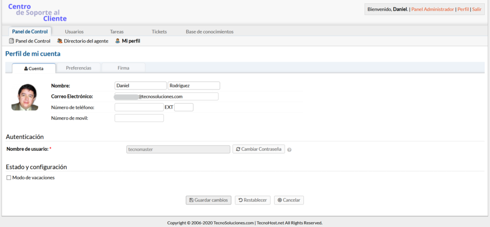Open Directorio del agente submenu item
Image resolution: width=490 pixels, height=227 pixels.
coord(83,41)
